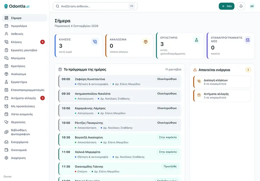260x181 pixels.
Task: Click the ΚΛΗΣΕΙΣ summary card
Action: click(x=79, y=46)
